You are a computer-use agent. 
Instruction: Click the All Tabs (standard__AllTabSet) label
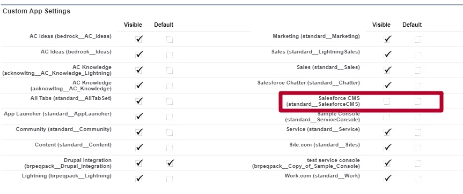coord(71,98)
